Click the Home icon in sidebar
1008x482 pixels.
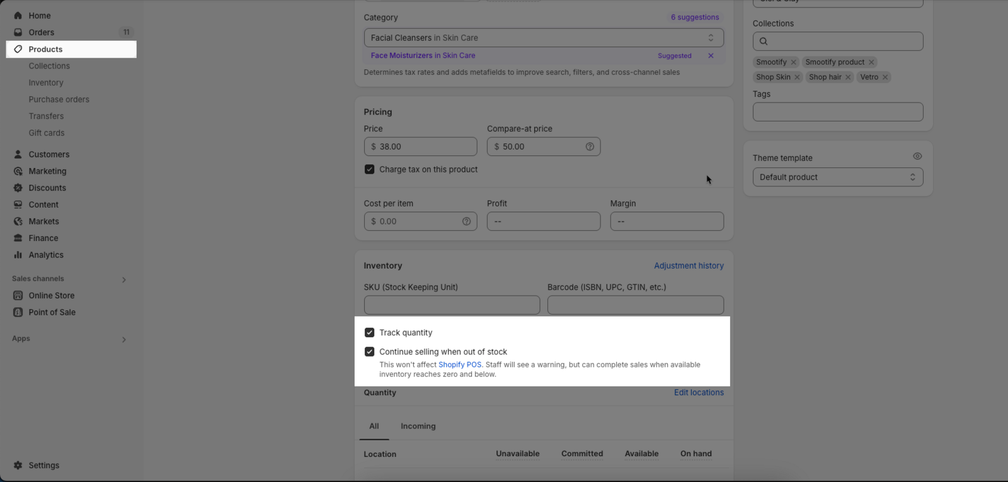coord(18,16)
